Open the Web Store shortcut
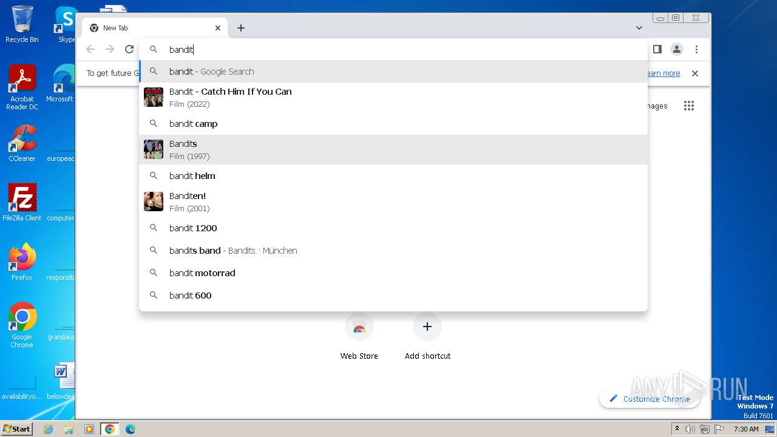The height and width of the screenshot is (437, 777). tap(359, 337)
